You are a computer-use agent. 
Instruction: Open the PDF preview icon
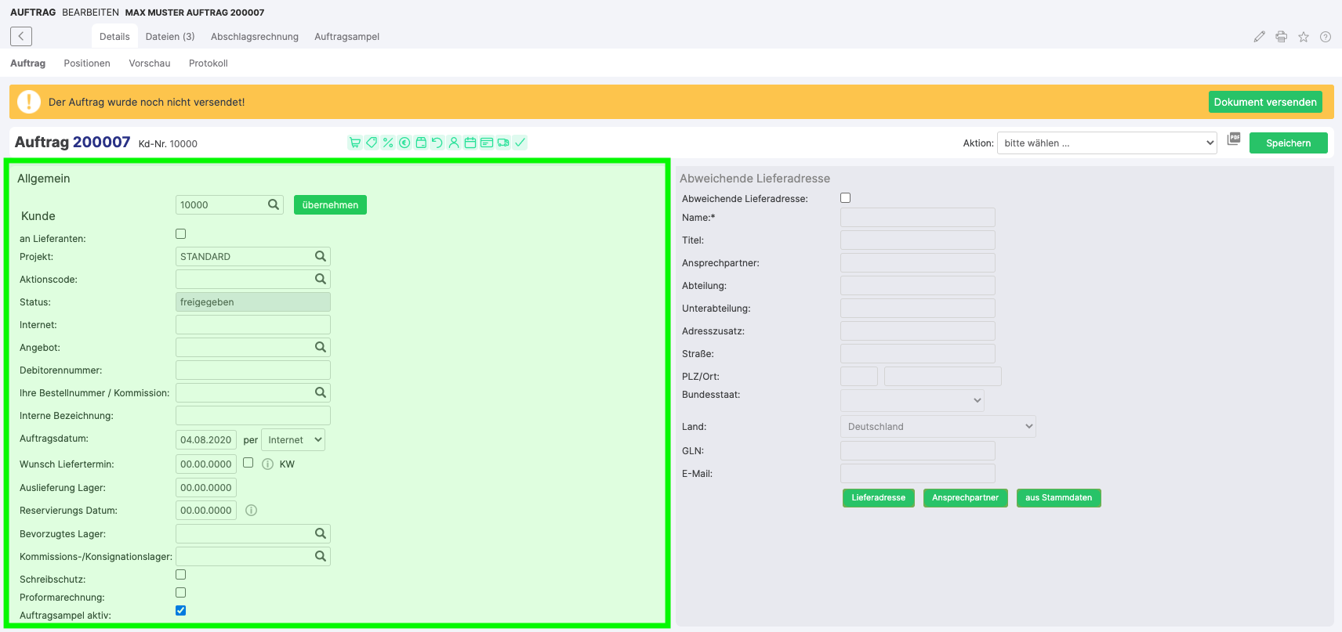click(1234, 139)
